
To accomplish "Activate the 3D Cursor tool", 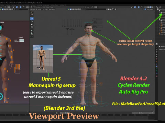I will (x=32, y=15).
